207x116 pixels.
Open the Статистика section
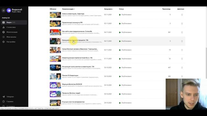pos(11,27)
